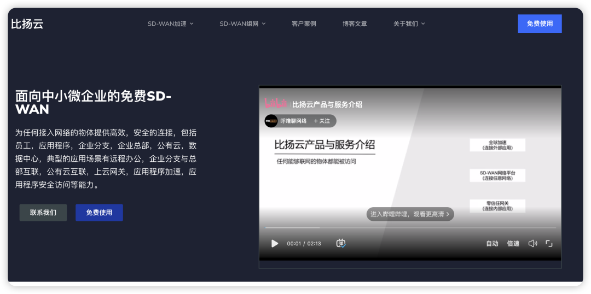Open the 客户案例 page
Viewport: 591px width, 294px height.
click(304, 23)
